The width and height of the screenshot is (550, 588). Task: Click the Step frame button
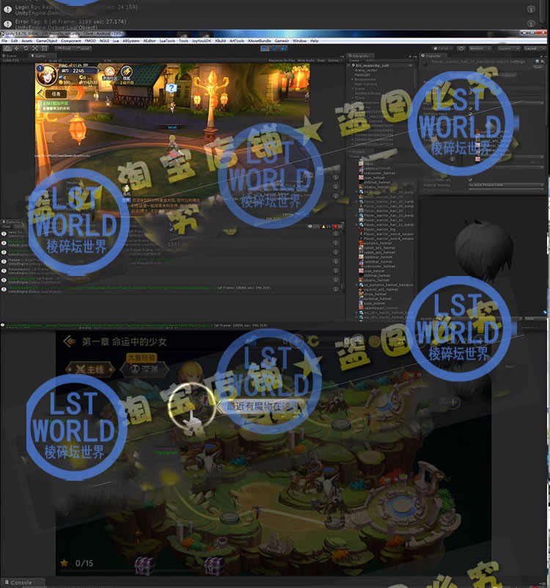coord(284,48)
